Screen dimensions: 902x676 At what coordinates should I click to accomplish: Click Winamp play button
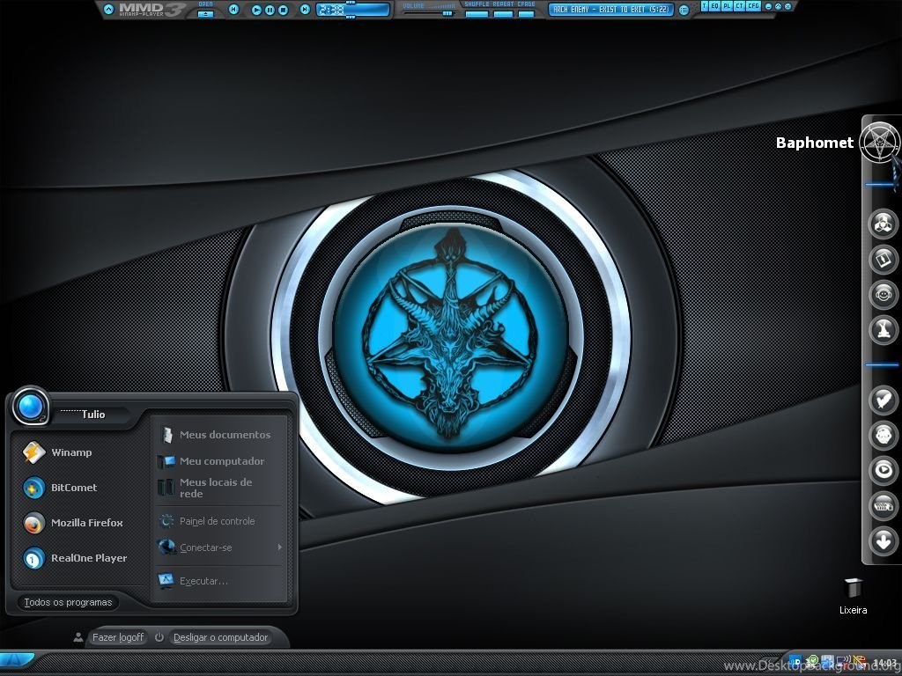tap(256, 10)
